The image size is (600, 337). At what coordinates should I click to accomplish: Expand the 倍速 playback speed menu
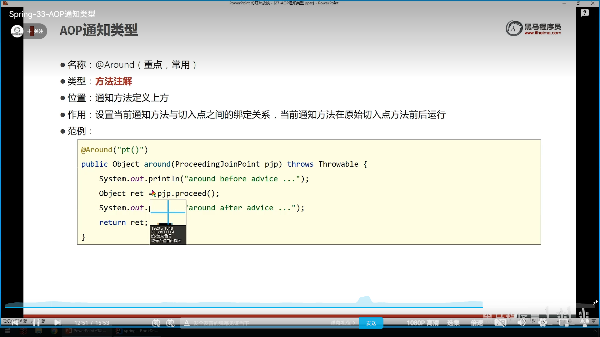pos(477,323)
